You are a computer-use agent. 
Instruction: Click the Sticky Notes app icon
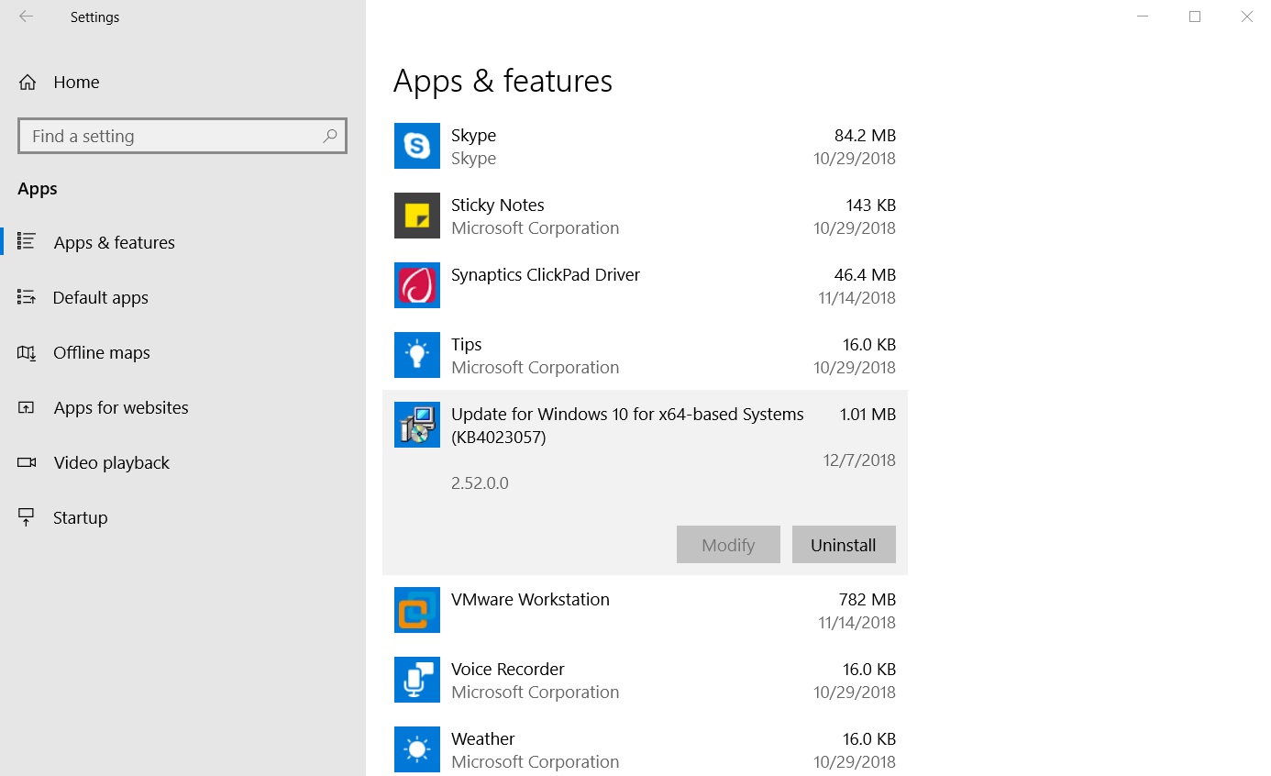point(417,216)
